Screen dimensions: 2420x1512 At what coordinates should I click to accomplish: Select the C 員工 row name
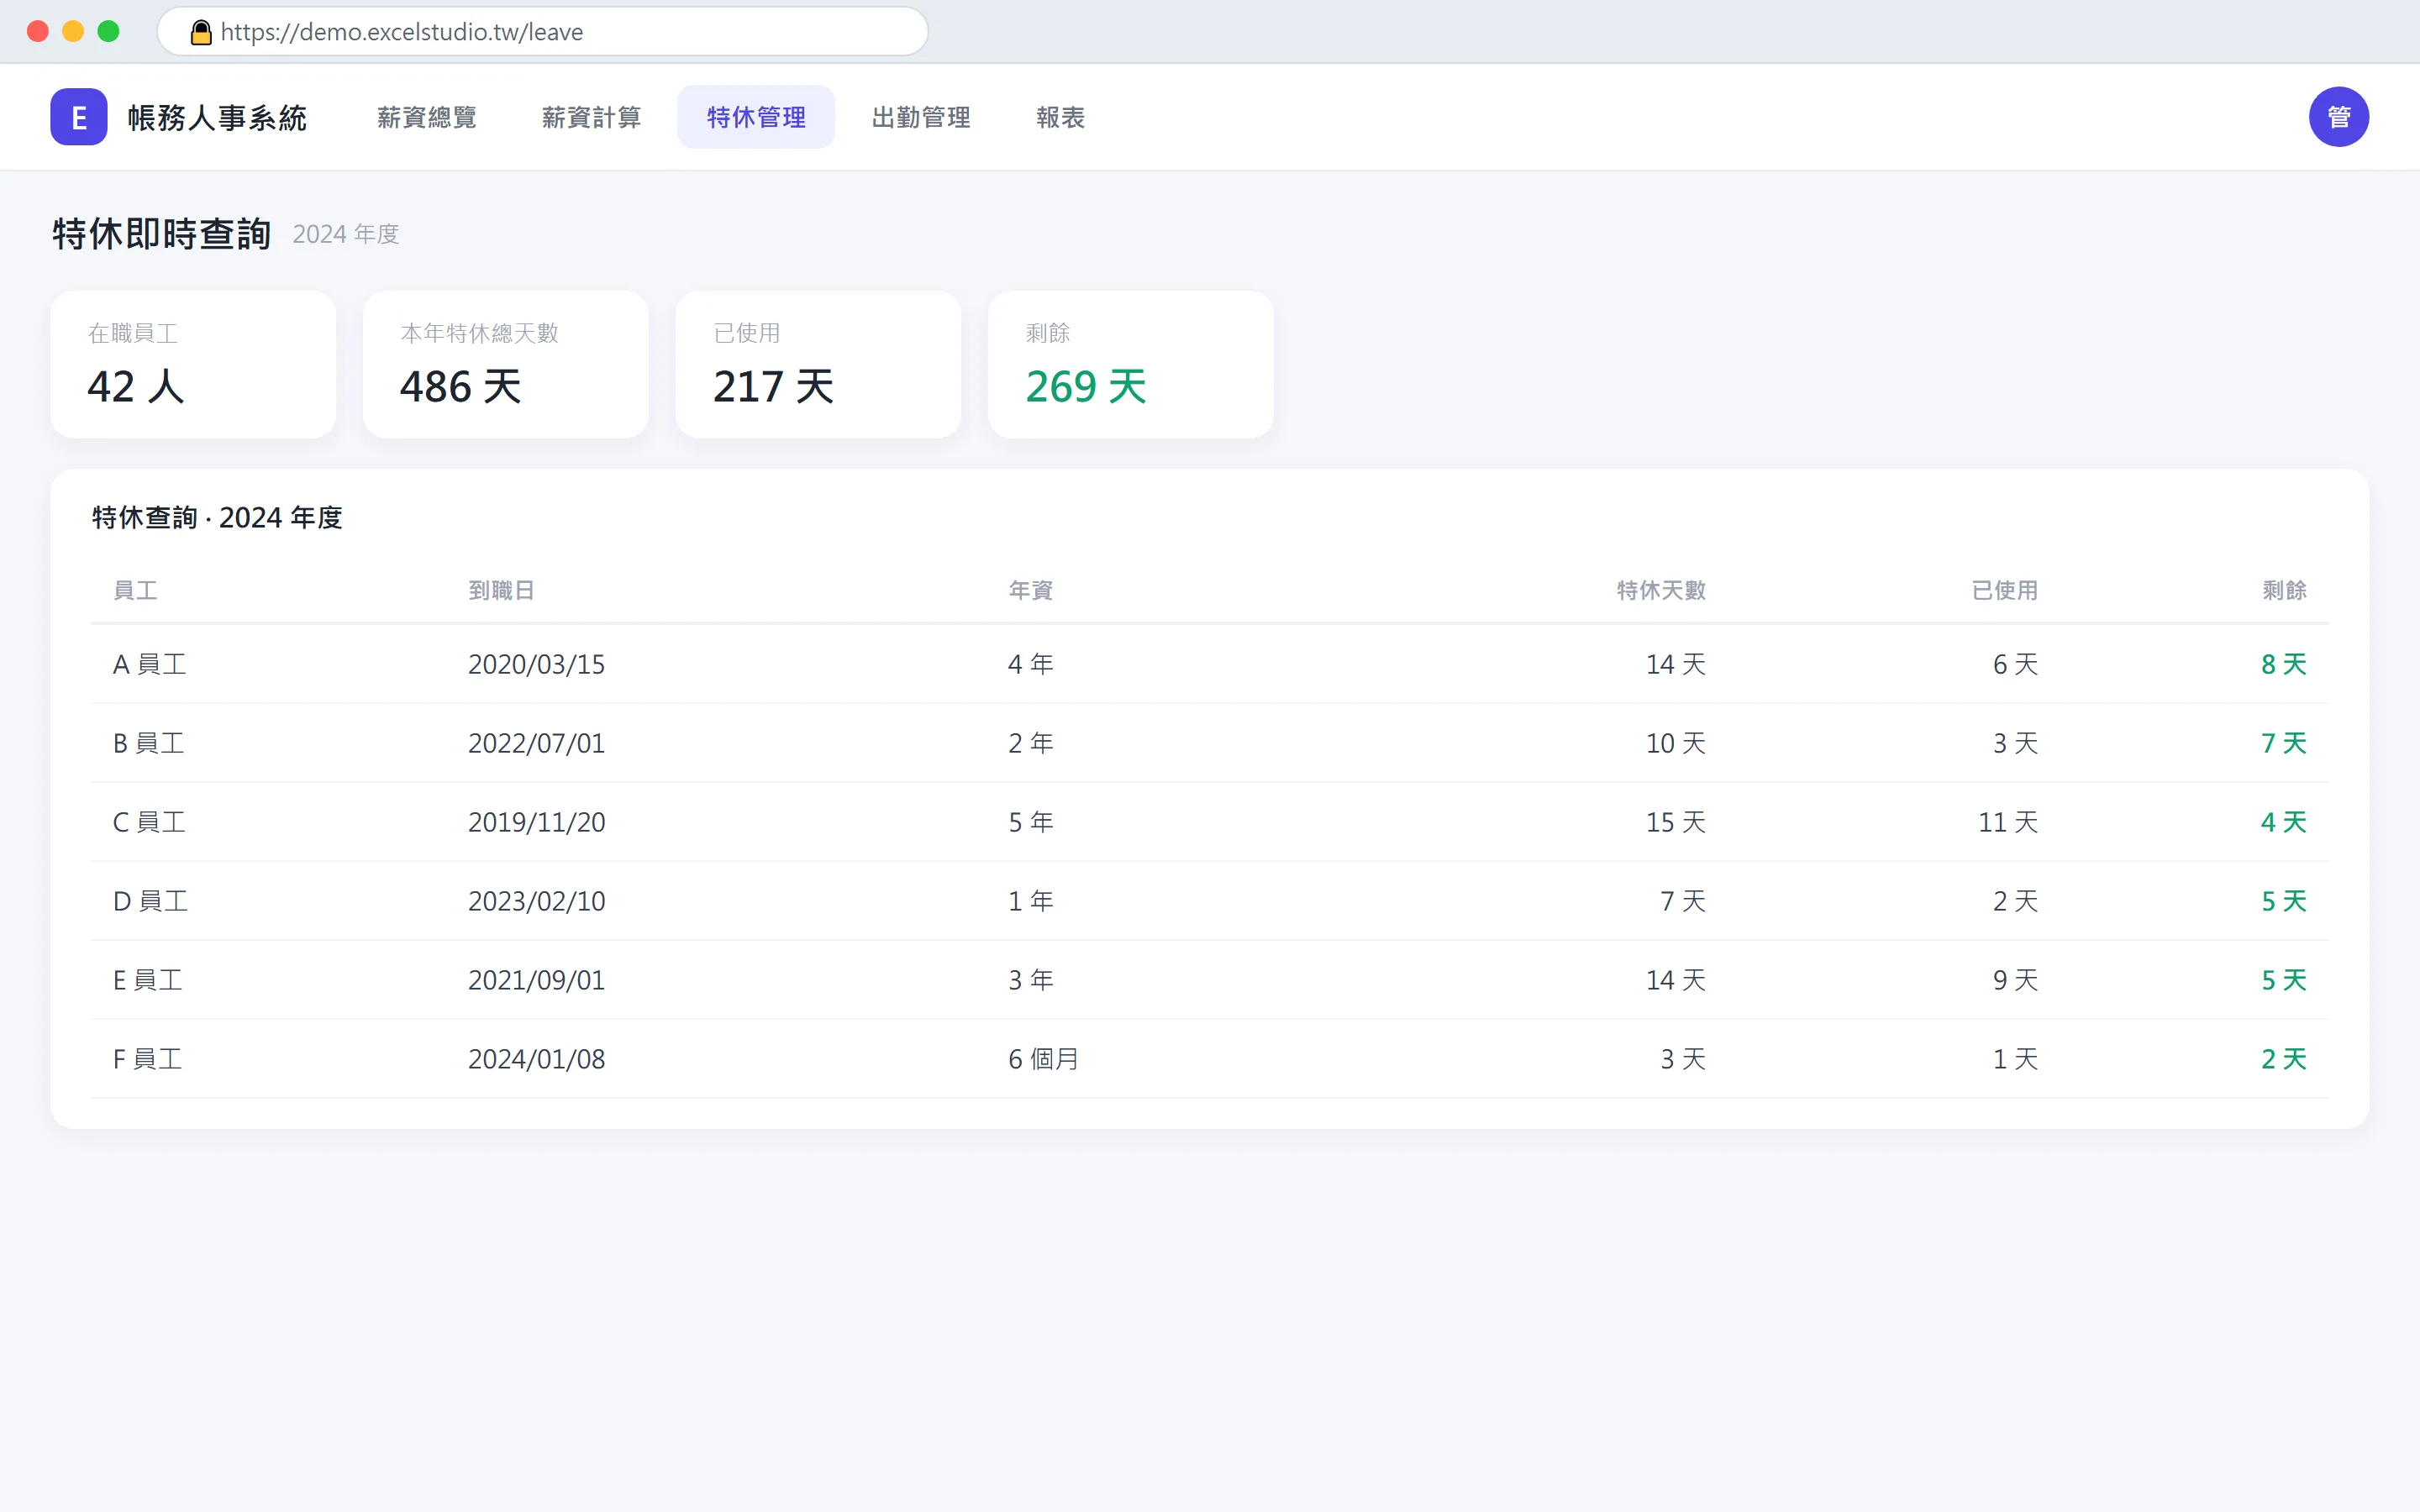pos(150,822)
